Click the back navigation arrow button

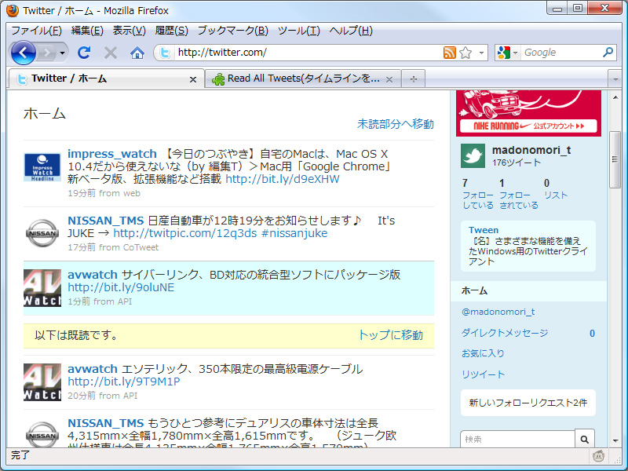[x=24, y=53]
